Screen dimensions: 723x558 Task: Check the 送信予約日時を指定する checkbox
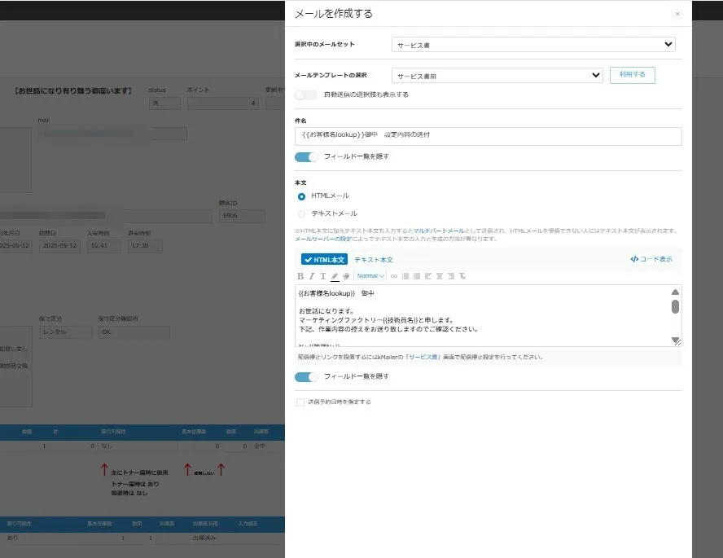click(x=300, y=402)
